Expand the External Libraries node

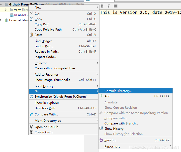tap(1, 20)
